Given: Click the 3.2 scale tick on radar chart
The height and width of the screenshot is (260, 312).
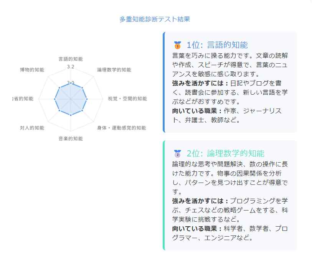Looking at the screenshot, I should point(71,67).
